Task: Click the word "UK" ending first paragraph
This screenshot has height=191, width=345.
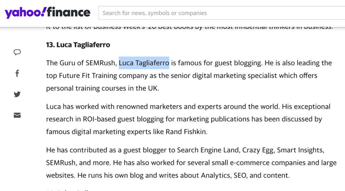Action: click(x=153, y=88)
